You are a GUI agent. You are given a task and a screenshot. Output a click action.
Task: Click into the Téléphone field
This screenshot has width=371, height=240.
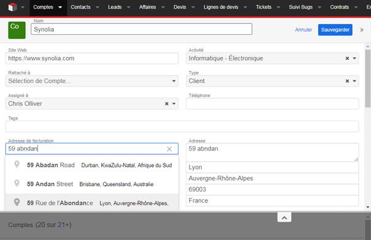(272, 104)
